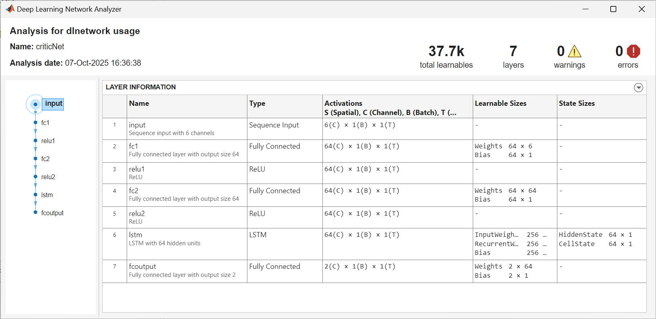Viewport: 656px width, 319px height.
Task: Click the Name column header
Action: 139,103
